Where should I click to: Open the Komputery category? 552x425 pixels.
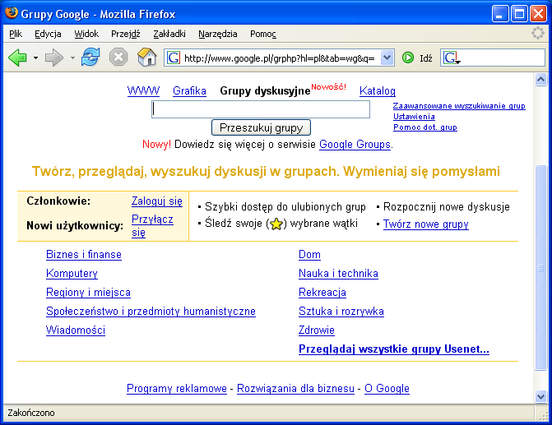72,274
